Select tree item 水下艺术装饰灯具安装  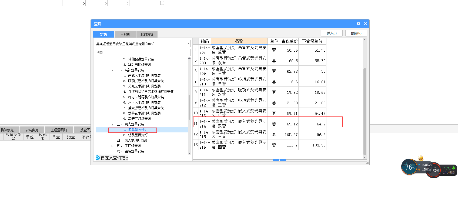pos(144,102)
